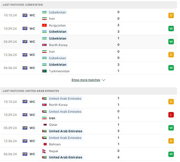Open the Turkmenistan team link
Screen dimensions: 180x162
[59, 71]
